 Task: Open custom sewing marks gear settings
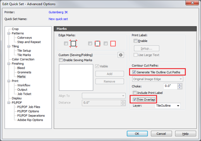(x=121, y=55)
